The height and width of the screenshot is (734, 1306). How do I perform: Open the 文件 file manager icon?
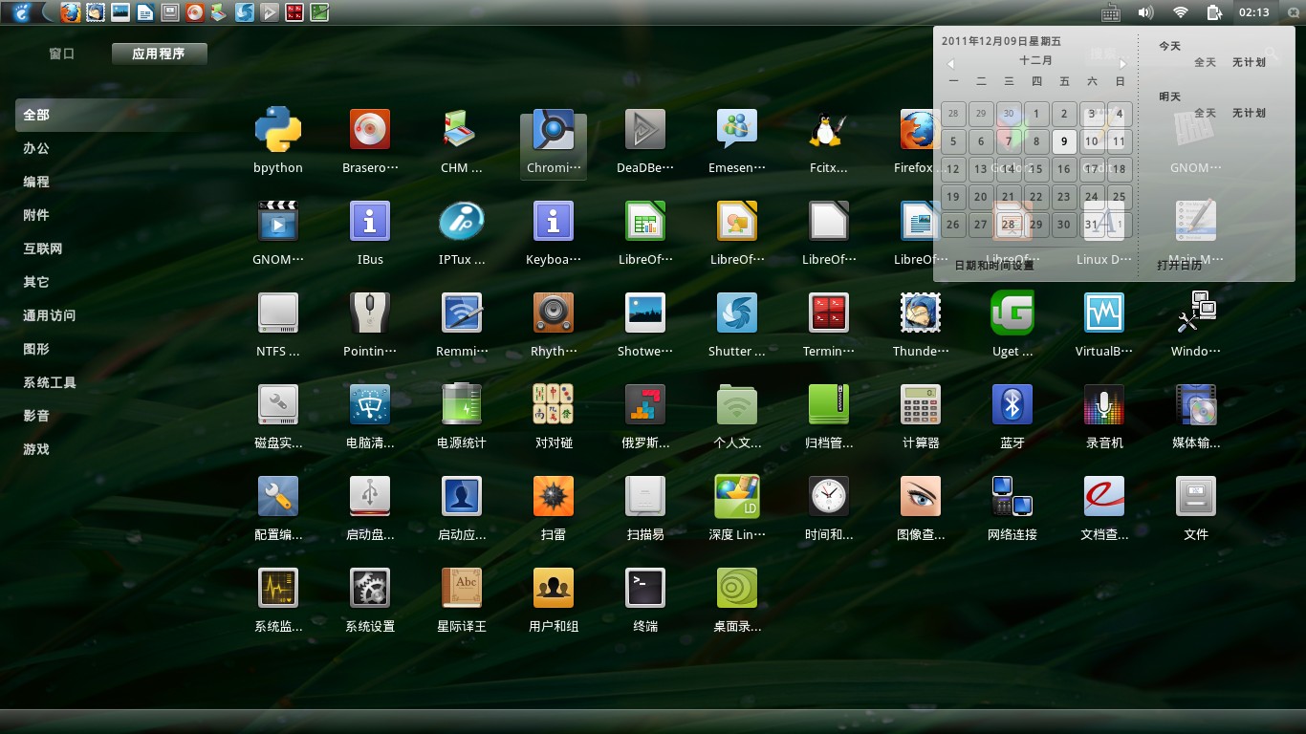[1196, 496]
